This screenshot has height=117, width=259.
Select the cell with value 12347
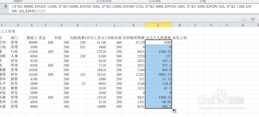[134, 74]
